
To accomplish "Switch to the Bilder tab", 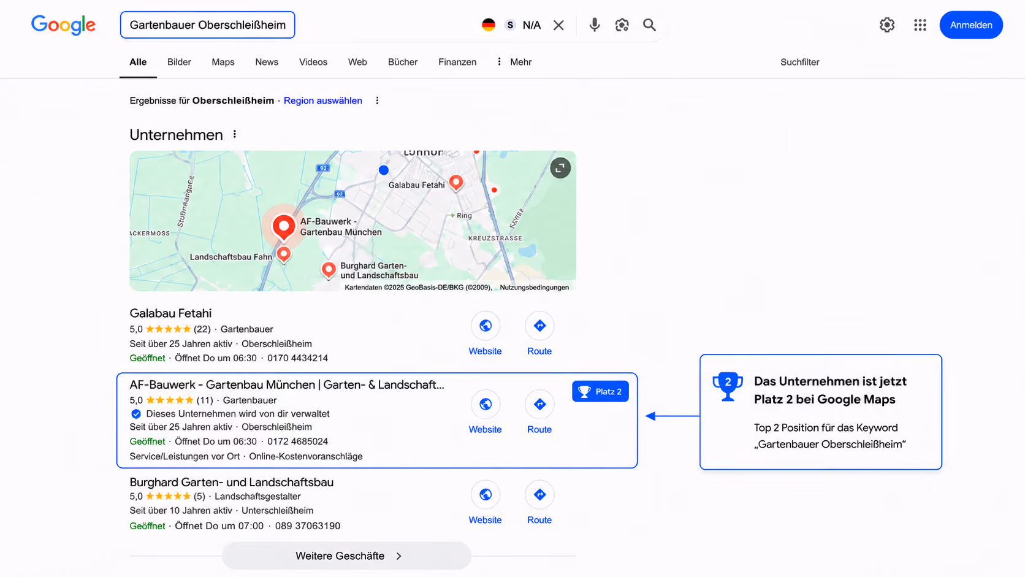I will (179, 62).
